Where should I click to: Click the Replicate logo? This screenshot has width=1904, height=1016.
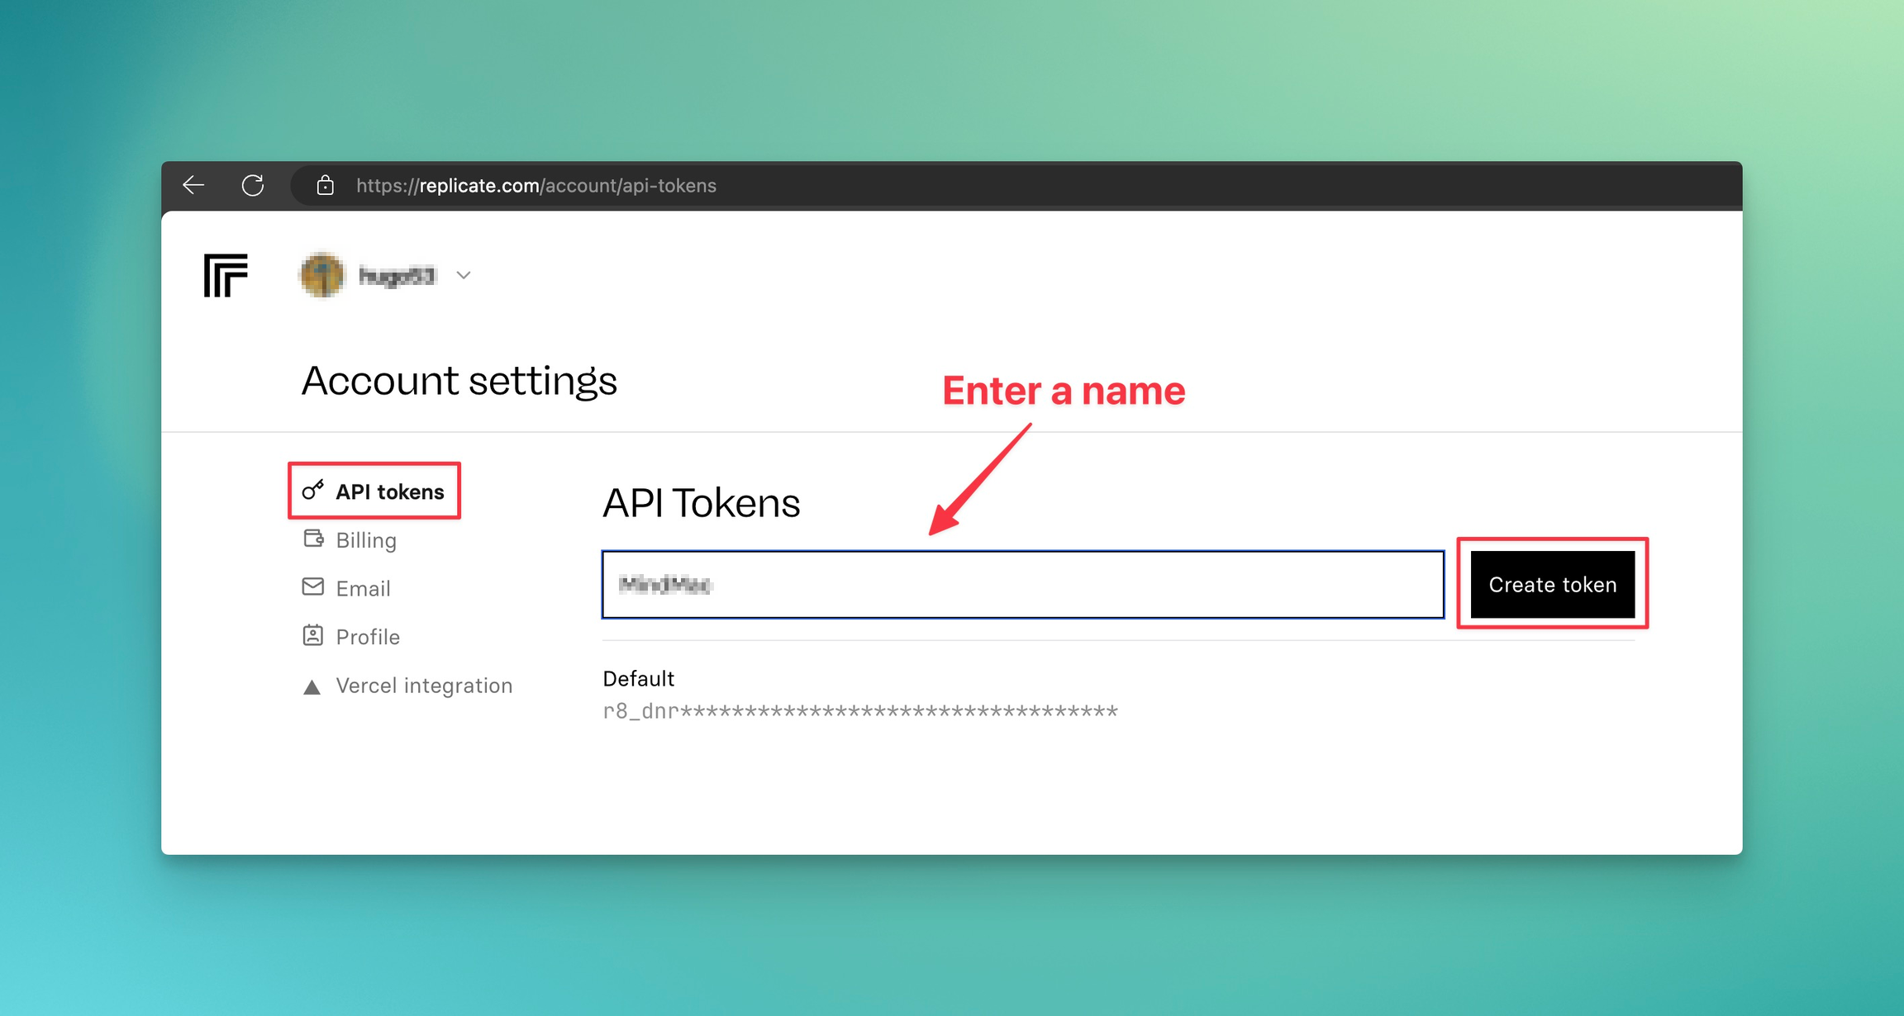point(226,275)
